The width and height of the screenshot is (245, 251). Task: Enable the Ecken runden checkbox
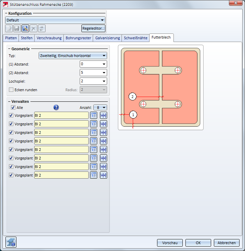click(11, 89)
